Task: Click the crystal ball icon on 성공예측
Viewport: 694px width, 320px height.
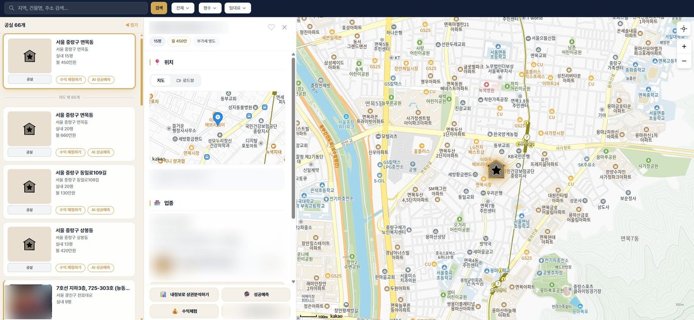Action: click(x=247, y=294)
